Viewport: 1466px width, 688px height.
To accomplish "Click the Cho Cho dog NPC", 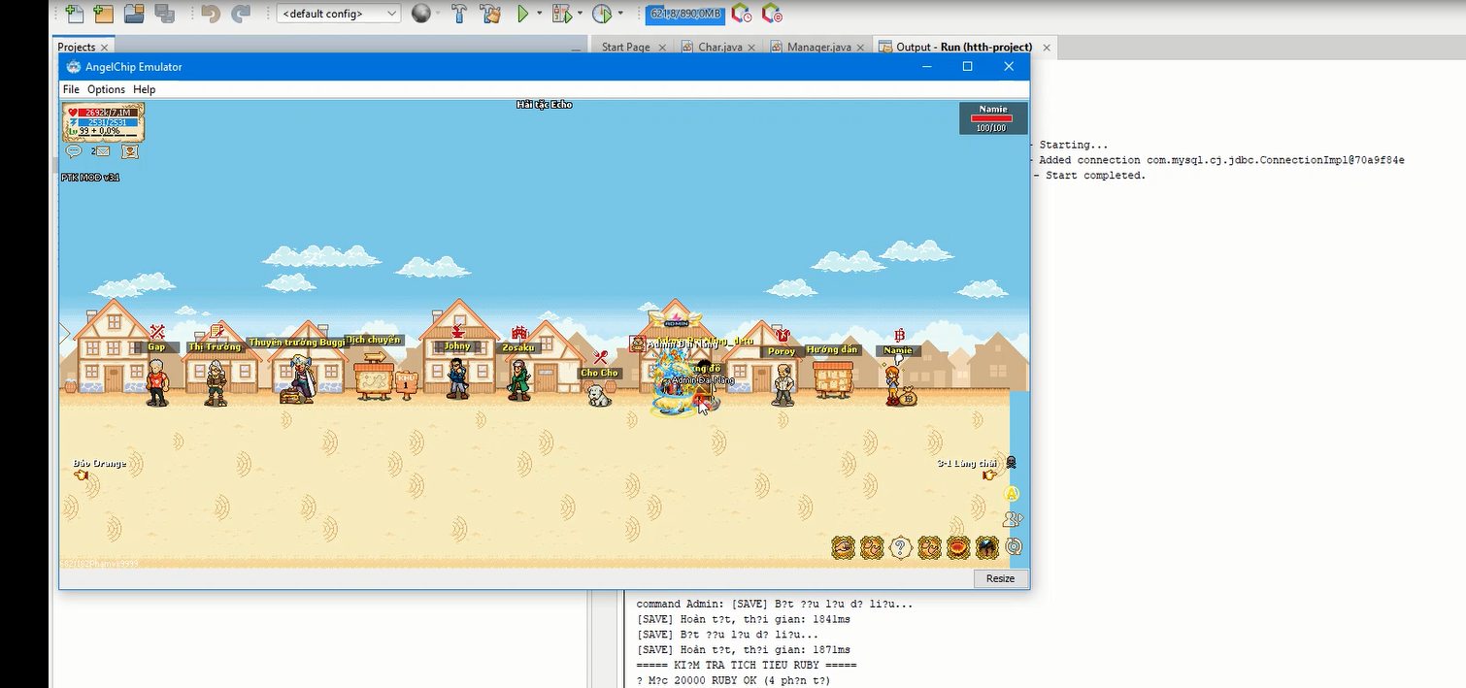I will click(599, 395).
